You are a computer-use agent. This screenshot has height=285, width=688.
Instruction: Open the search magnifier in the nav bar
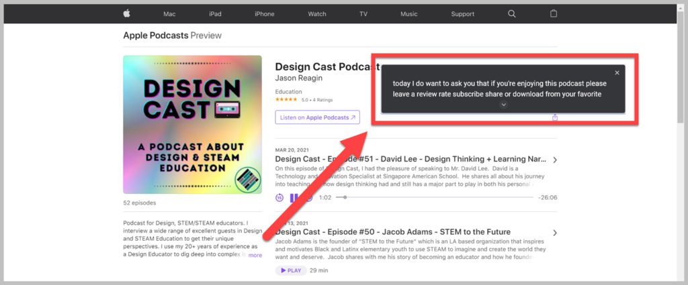[x=511, y=13]
